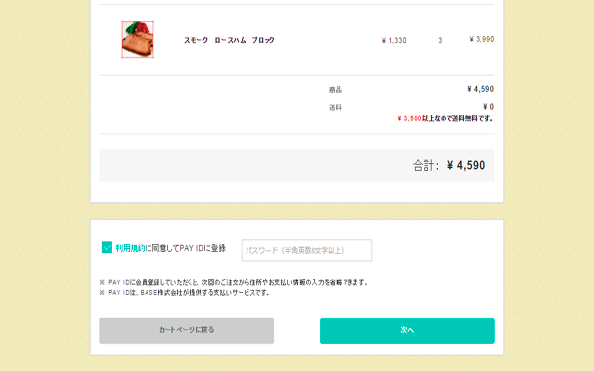This screenshot has height=371, width=594.
Task: Click the first PAY ID membership note
Action: coord(234,282)
